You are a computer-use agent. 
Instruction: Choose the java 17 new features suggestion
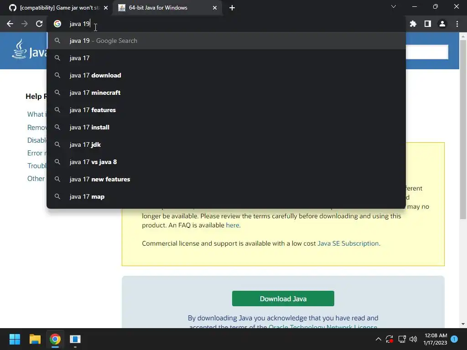click(226, 179)
